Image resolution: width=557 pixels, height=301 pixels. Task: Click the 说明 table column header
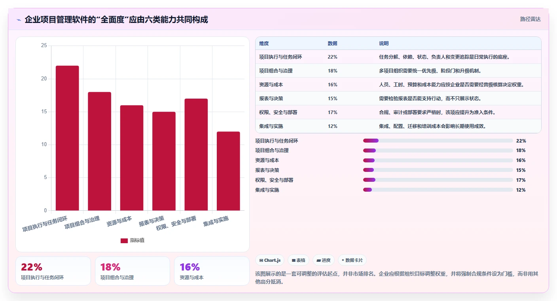[x=384, y=44]
